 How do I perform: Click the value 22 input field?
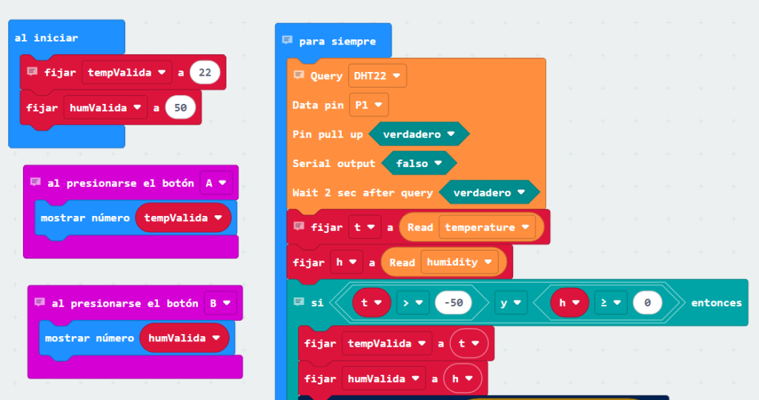tap(205, 72)
